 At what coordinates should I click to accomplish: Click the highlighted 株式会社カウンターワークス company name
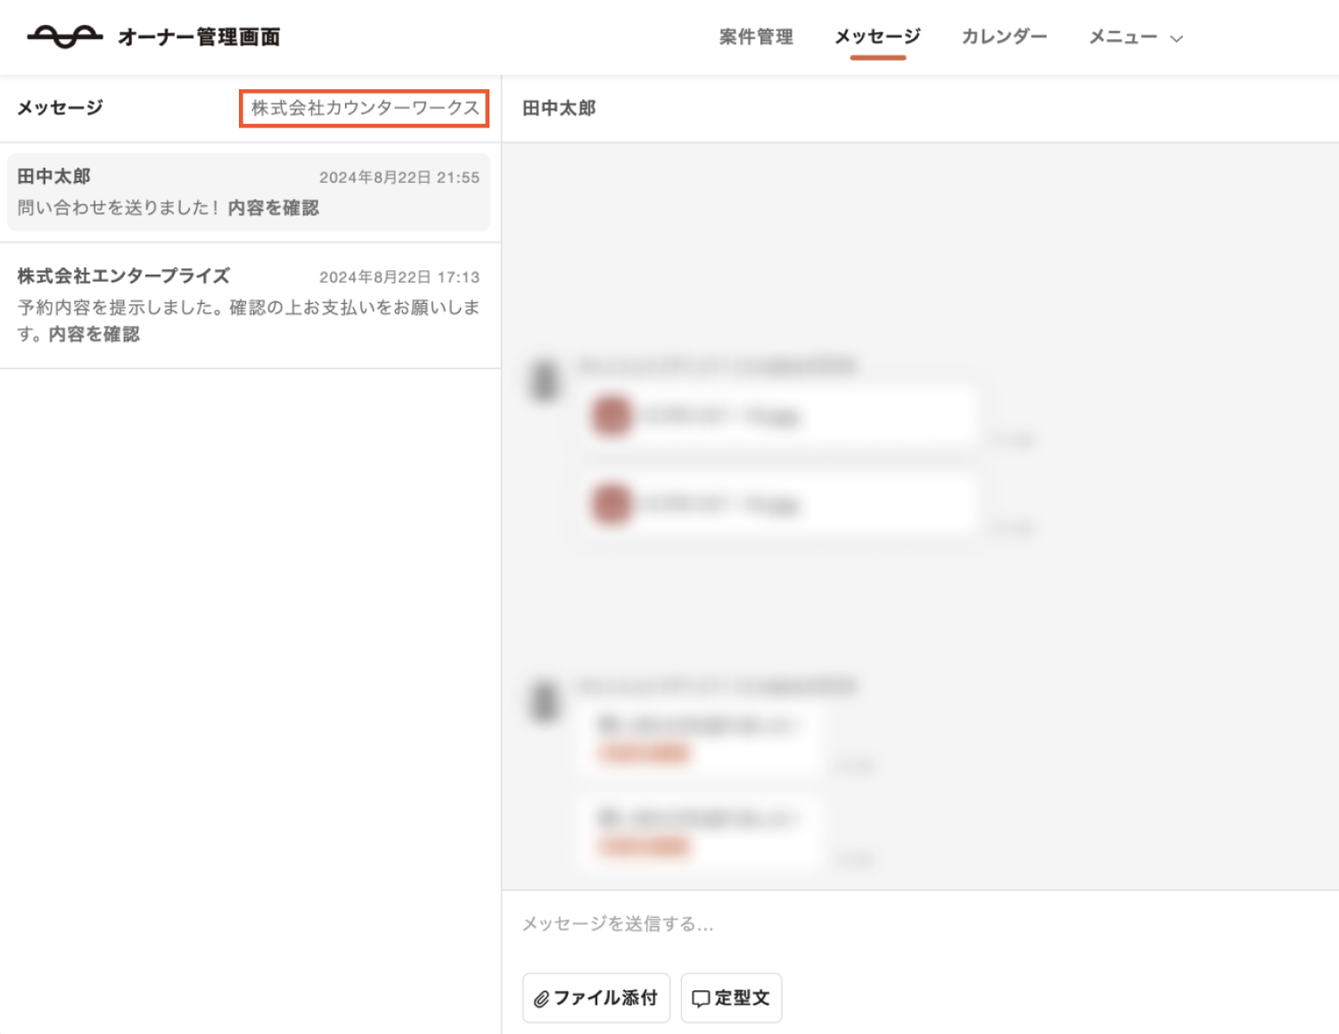364,109
